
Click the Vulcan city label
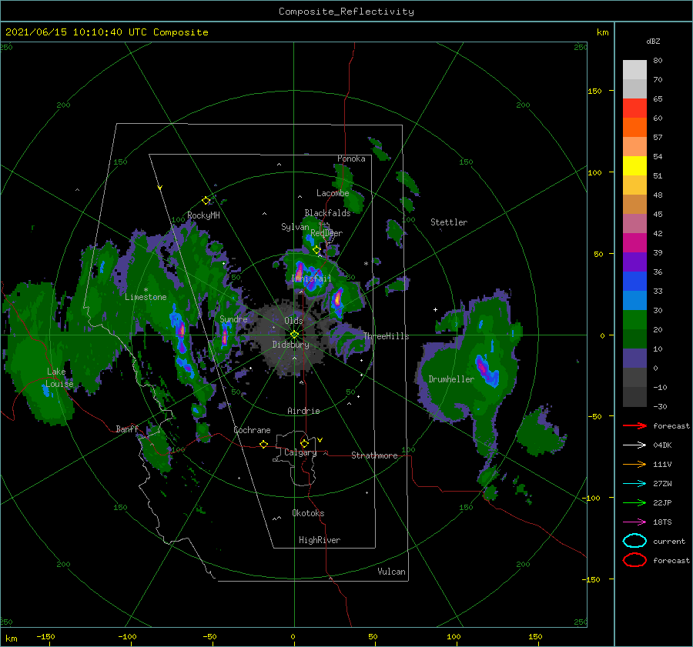tap(391, 572)
